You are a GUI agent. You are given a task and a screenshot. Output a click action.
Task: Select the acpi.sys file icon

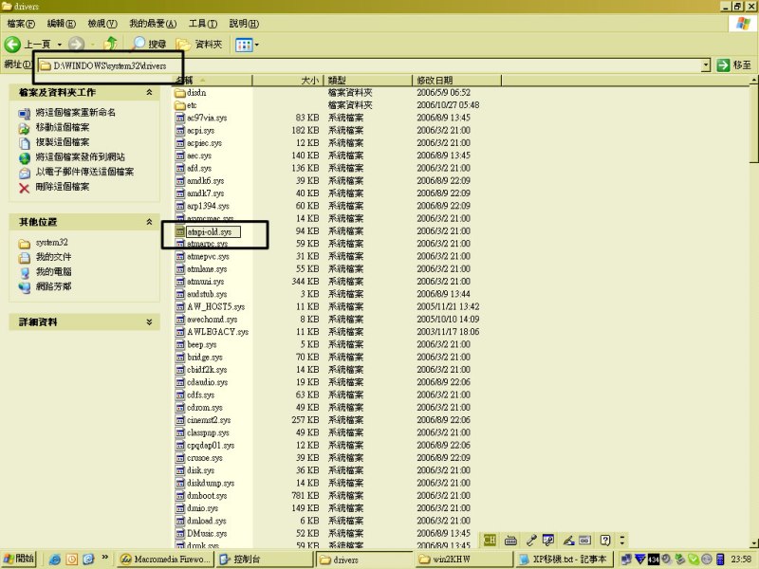click(180, 130)
